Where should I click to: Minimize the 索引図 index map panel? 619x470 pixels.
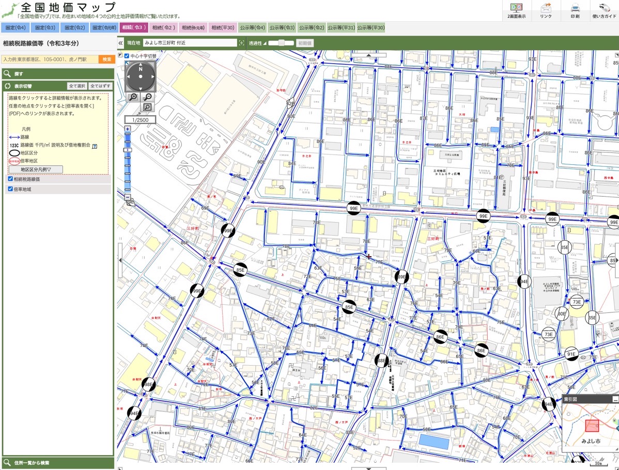click(615, 399)
